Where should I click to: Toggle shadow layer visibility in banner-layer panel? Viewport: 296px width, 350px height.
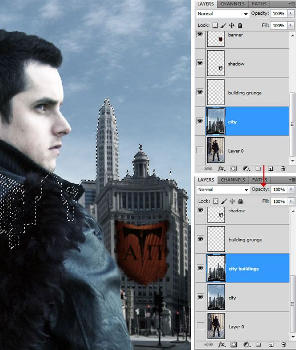[200, 63]
